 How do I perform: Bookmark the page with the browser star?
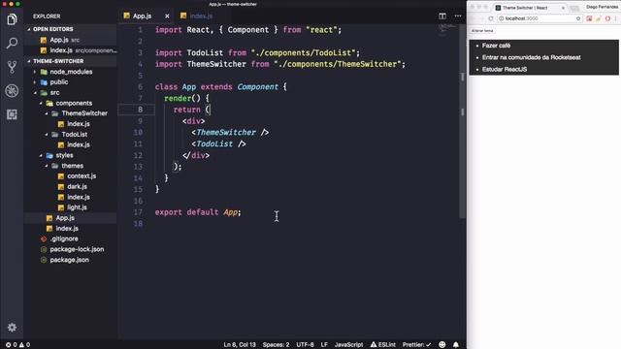click(578, 18)
